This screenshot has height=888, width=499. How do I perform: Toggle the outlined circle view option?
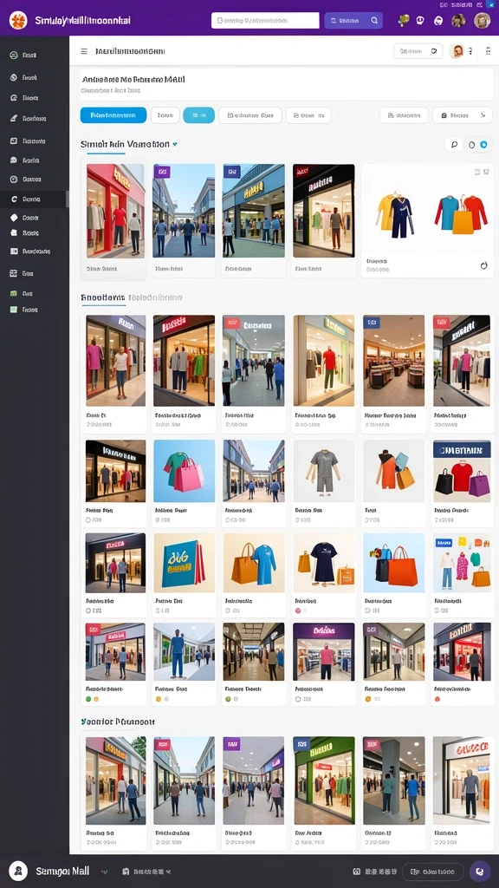pyautogui.click(x=472, y=145)
